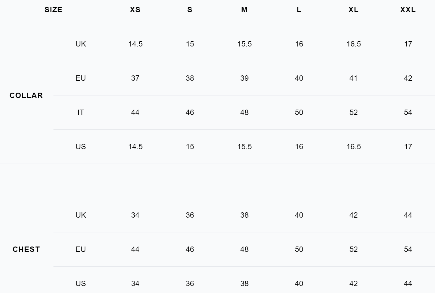The height and width of the screenshot is (293, 435).
Task: Click the XL size header
Action: [x=354, y=10]
